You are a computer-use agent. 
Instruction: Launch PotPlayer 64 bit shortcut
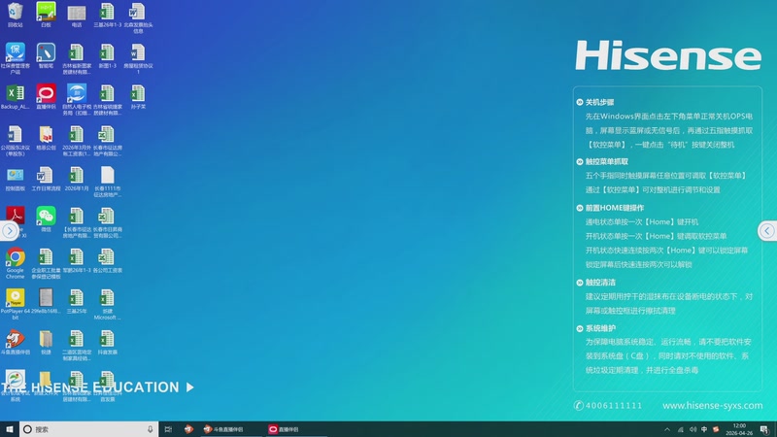coord(16,304)
